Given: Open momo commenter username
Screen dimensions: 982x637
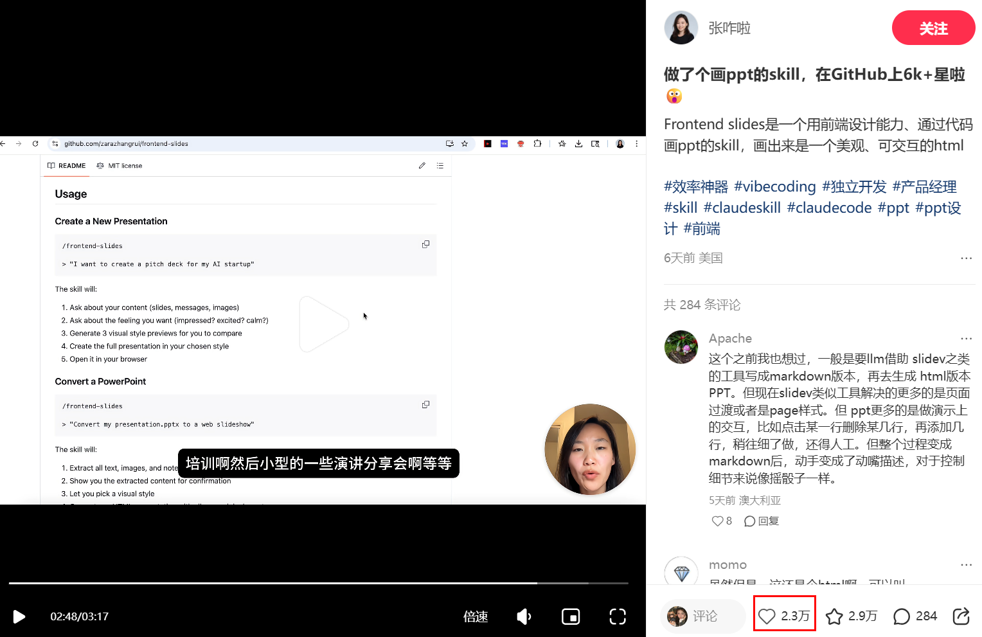Looking at the screenshot, I should [728, 565].
